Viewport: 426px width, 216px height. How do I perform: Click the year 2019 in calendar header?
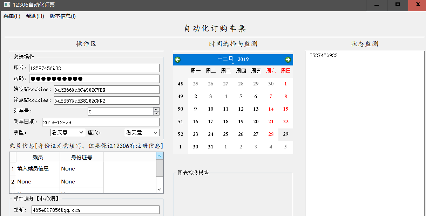(243, 59)
